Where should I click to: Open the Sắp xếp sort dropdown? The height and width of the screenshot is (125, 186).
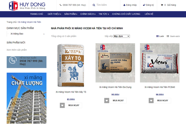pyautogui.click(x=122, y=36)
